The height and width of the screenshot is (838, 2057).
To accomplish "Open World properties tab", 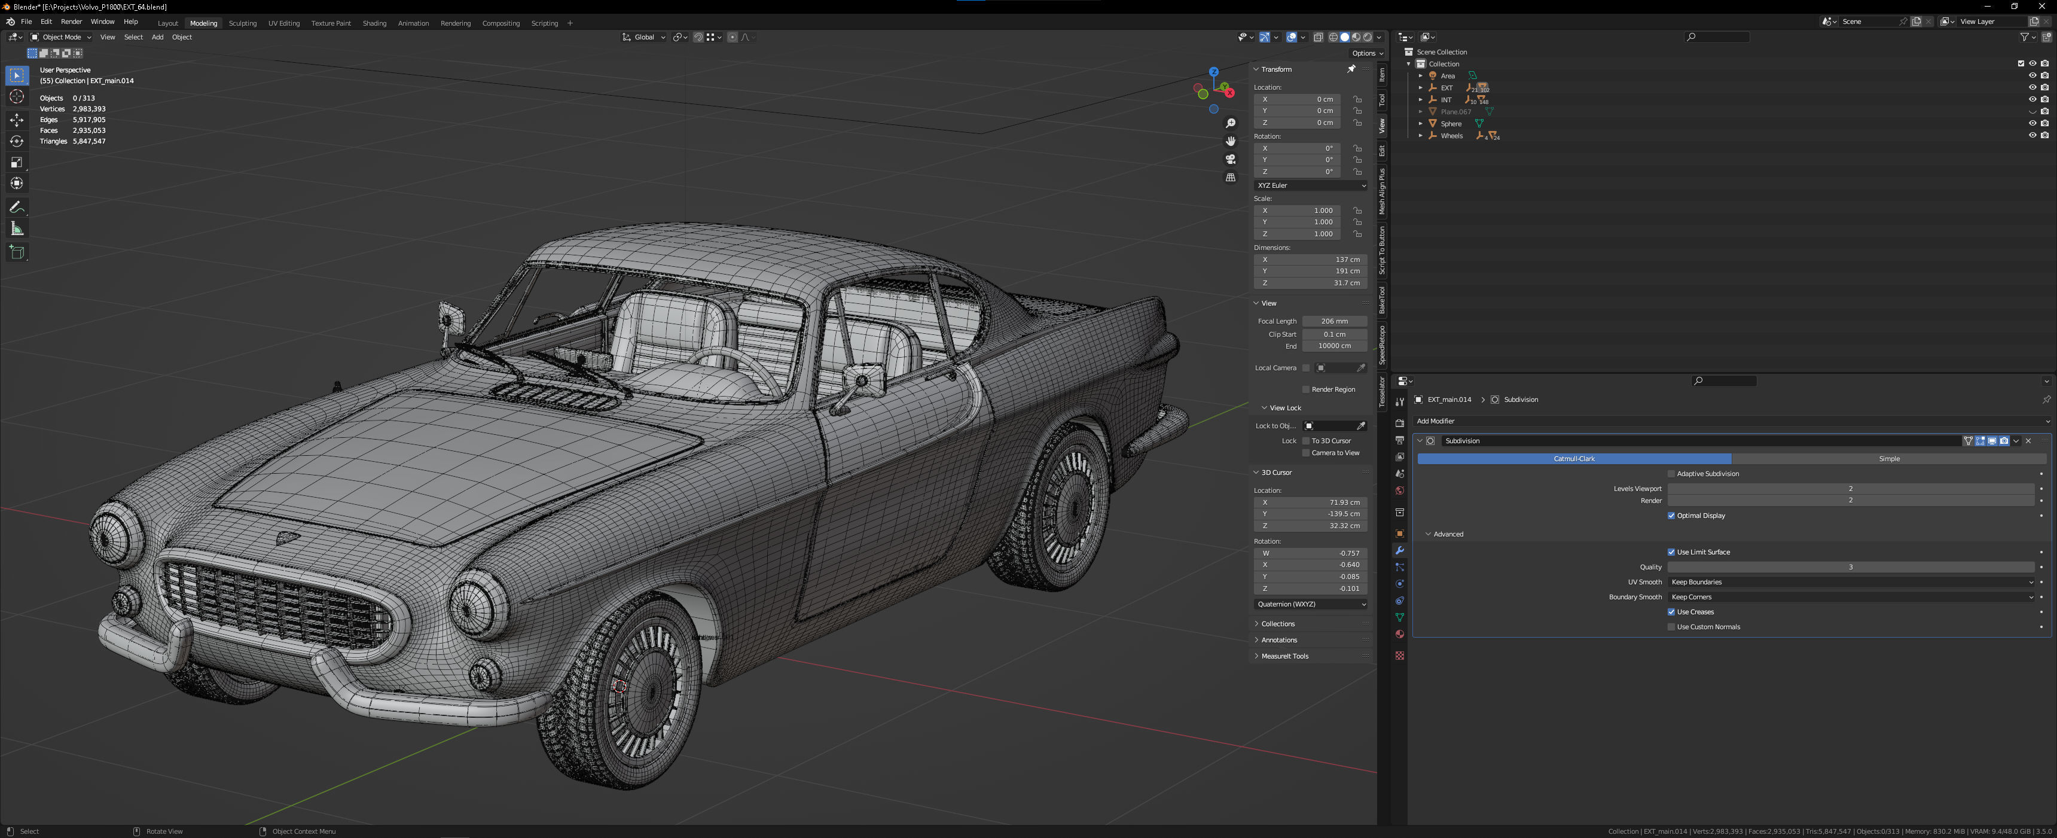I will click(x=1399, y=490).
